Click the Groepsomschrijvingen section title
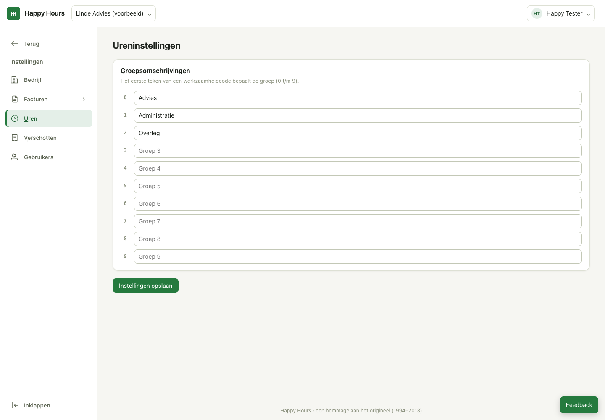The height and width of the screenshot is (420, 605). pos(155,71)
